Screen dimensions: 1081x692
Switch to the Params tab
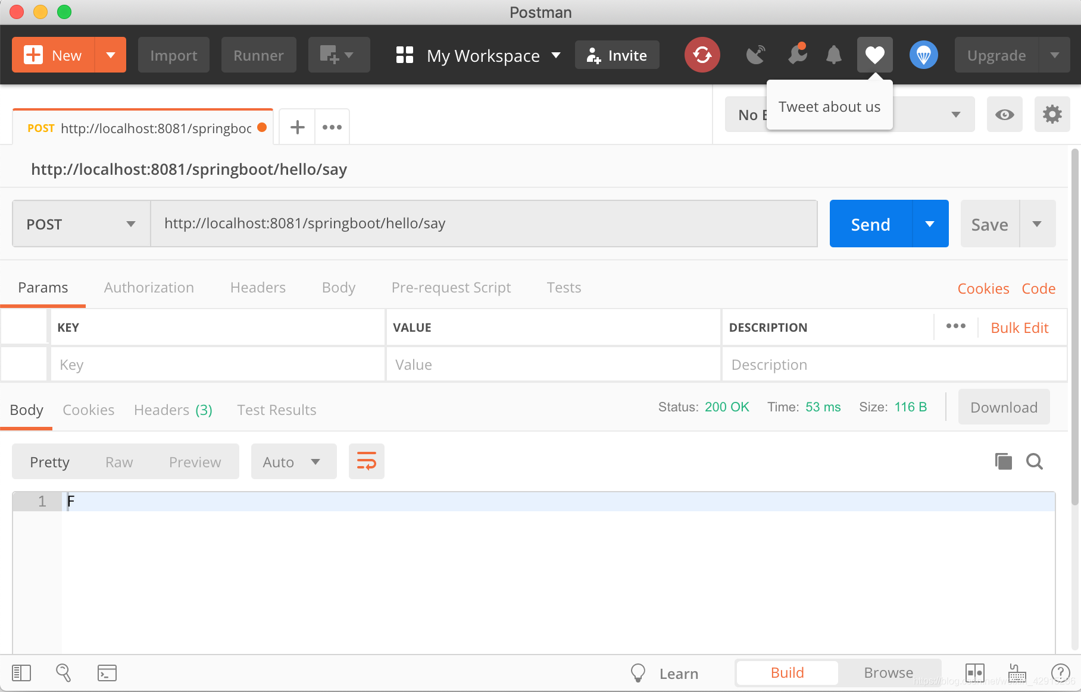click(x=43, y=287)
